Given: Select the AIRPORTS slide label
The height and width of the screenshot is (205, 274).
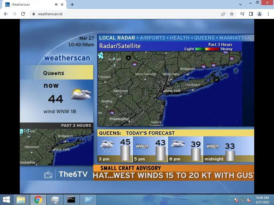Looking at the screenshot, I should tap(152, 38).
